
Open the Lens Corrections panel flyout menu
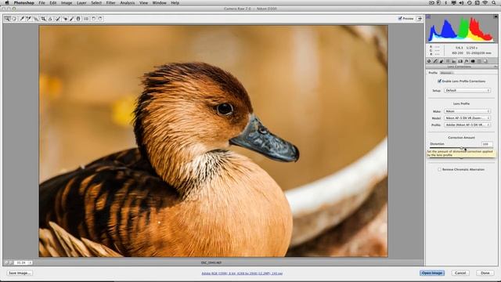click(x=496, y=67)
